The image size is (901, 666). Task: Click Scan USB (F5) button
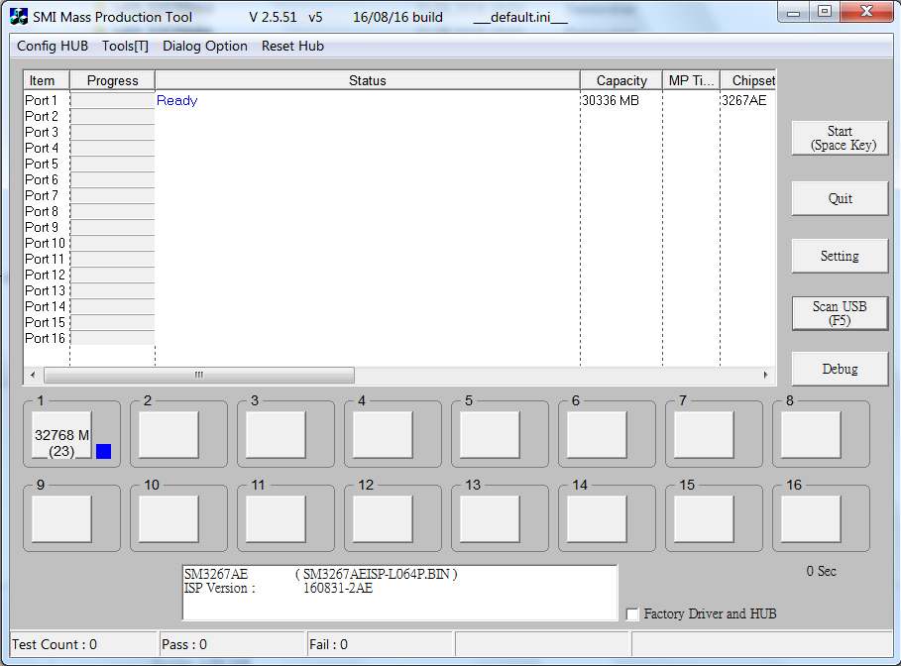click(x=841, y=314)
